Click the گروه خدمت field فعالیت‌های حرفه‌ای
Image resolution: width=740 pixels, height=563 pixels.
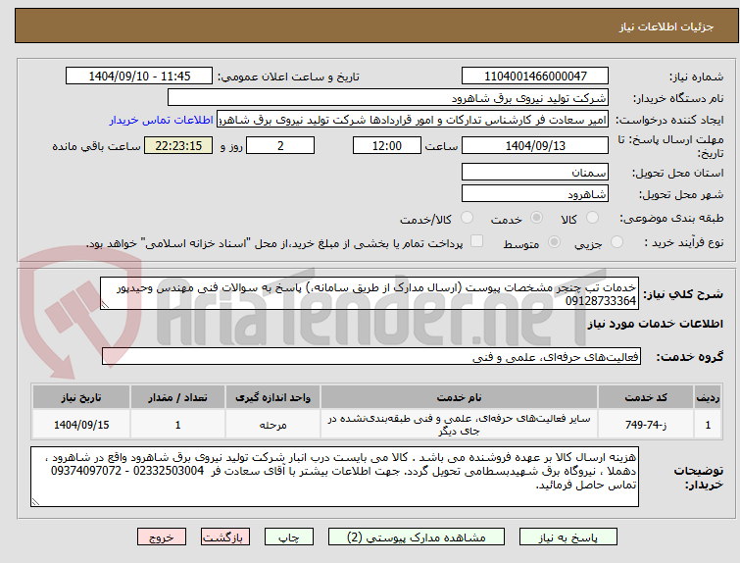pos(371,357)
